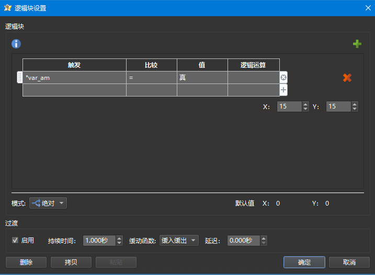Screen dimensions: 375x275
Task: Close the 逻辑块设置 dialog window
Action: (368, 7)
